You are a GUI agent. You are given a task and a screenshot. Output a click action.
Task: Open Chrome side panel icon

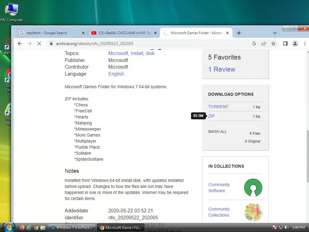[x=285, y=43]
